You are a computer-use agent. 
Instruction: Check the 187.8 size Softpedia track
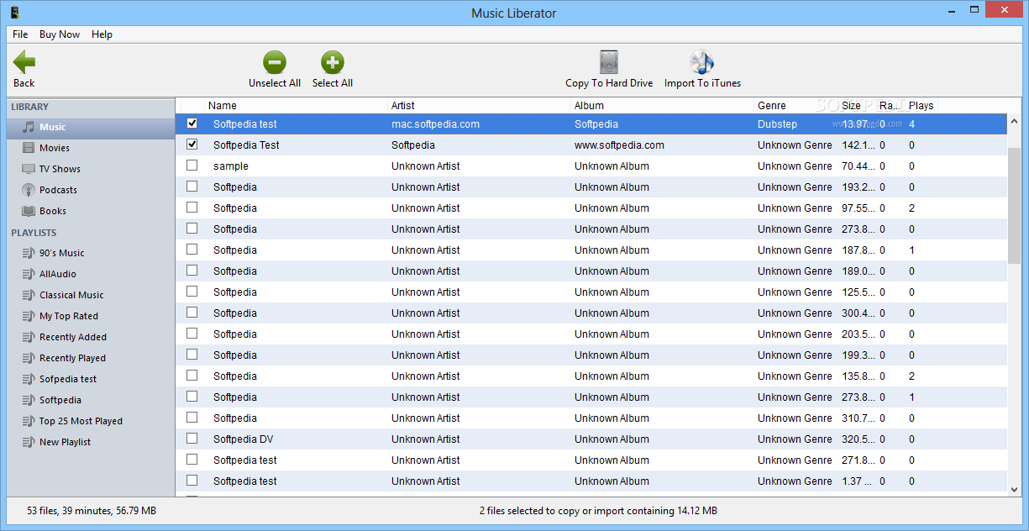192,250
